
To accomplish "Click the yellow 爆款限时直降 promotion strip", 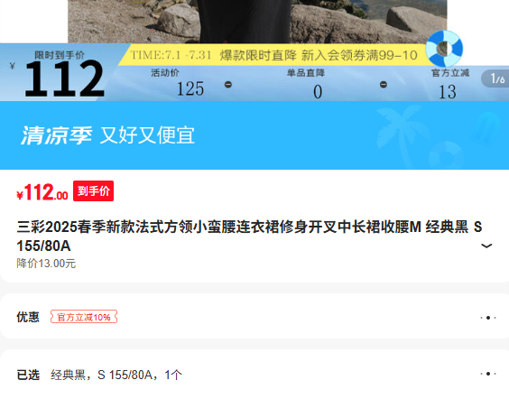I will (x=274, y=55).
